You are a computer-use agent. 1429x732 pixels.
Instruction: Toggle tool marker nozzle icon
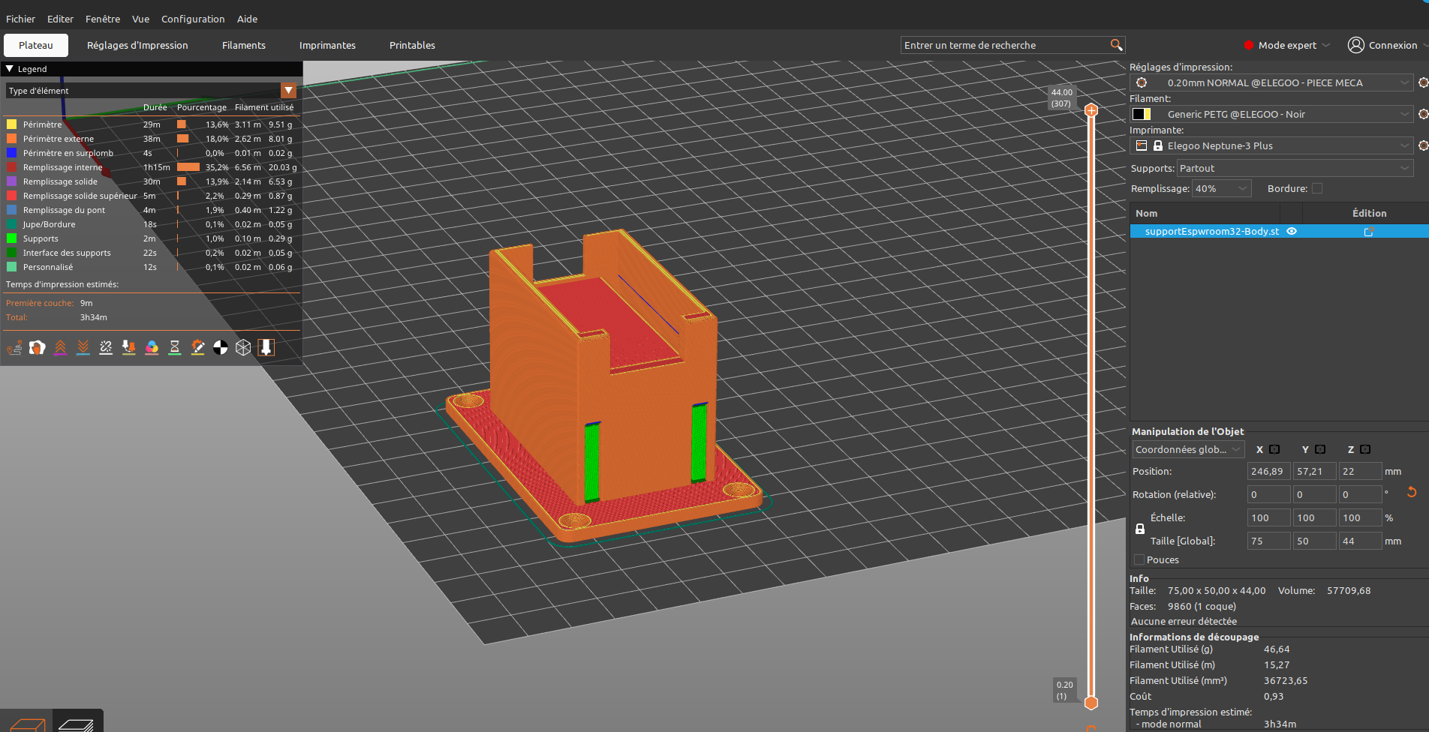coord(266,348)
